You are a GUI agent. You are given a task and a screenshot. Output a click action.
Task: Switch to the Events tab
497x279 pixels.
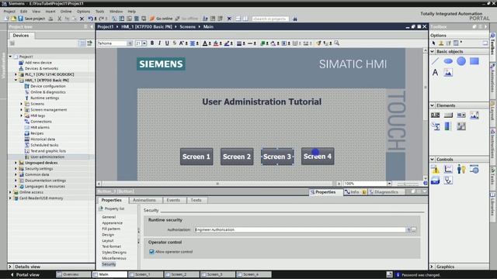coord(173,200)
